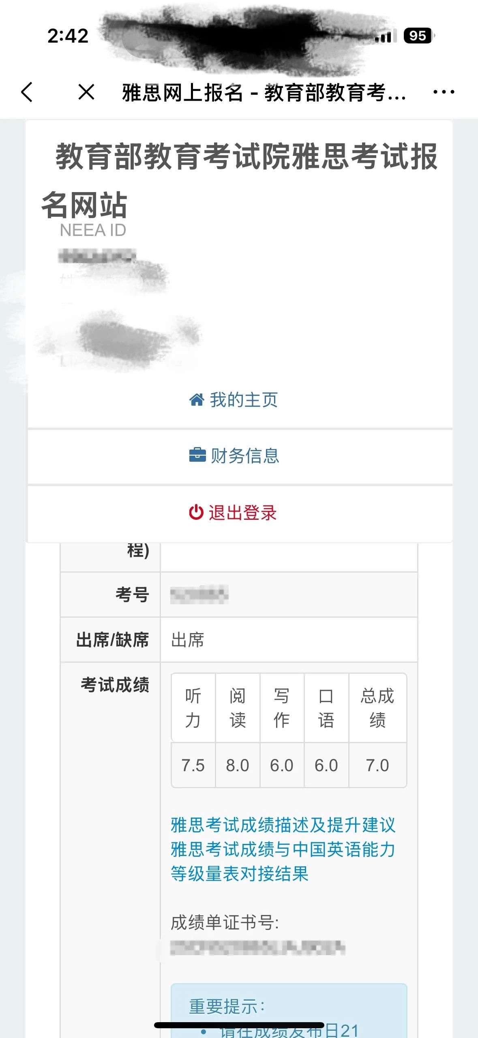Tap the 总成绩 score cell 7.0
Image resolution: width=478 pixels, height=1038 pixels.
pyautogui.click(x=377, y=766)
